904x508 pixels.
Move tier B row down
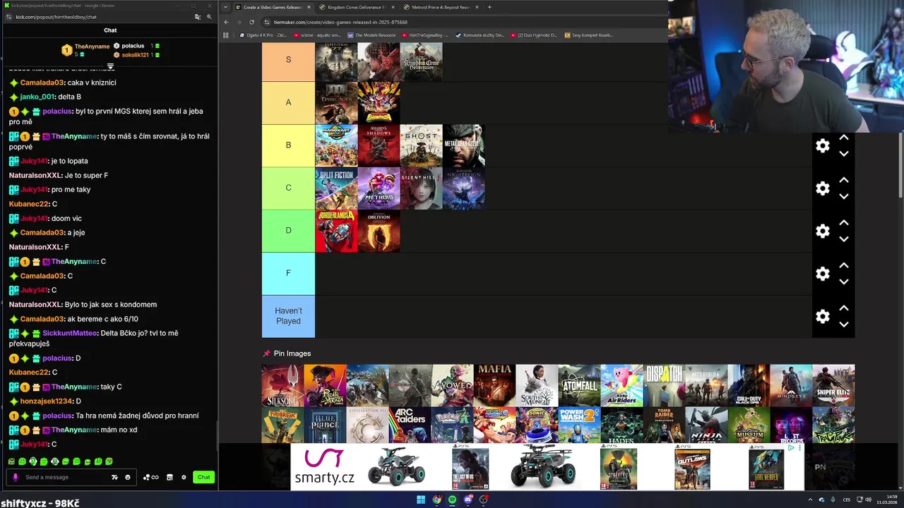point(843,154)
